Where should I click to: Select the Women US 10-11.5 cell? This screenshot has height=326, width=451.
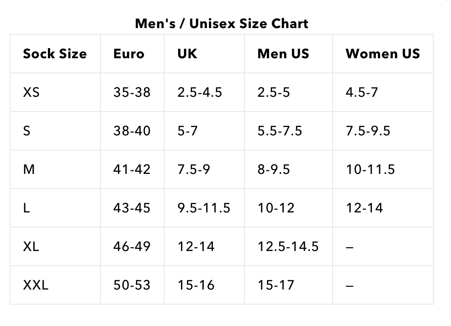(370, 170)
